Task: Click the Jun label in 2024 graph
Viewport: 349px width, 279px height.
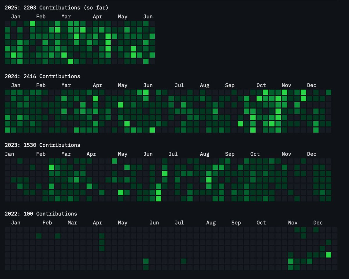Action: tap(148, 85)
